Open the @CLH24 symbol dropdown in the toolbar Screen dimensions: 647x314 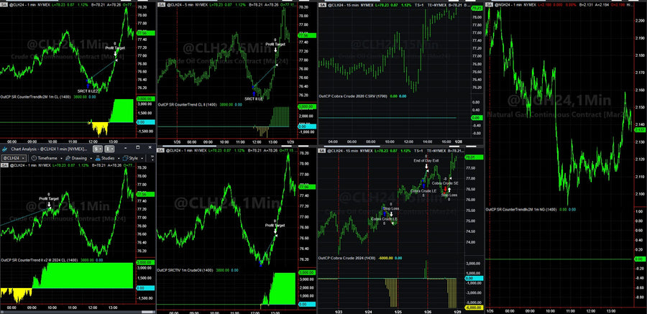[14, 158]
